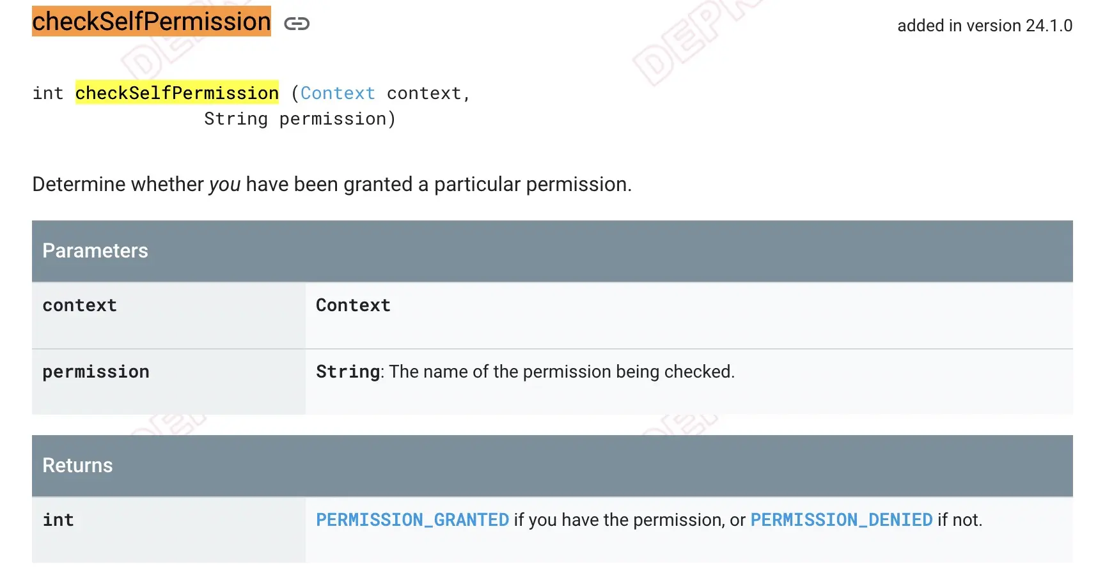Image resolution: width=1105 pixels, height=584 pixels.
Task: Open the PERMISSION_GRANTED constant link
Action: (x=412, y=520)
